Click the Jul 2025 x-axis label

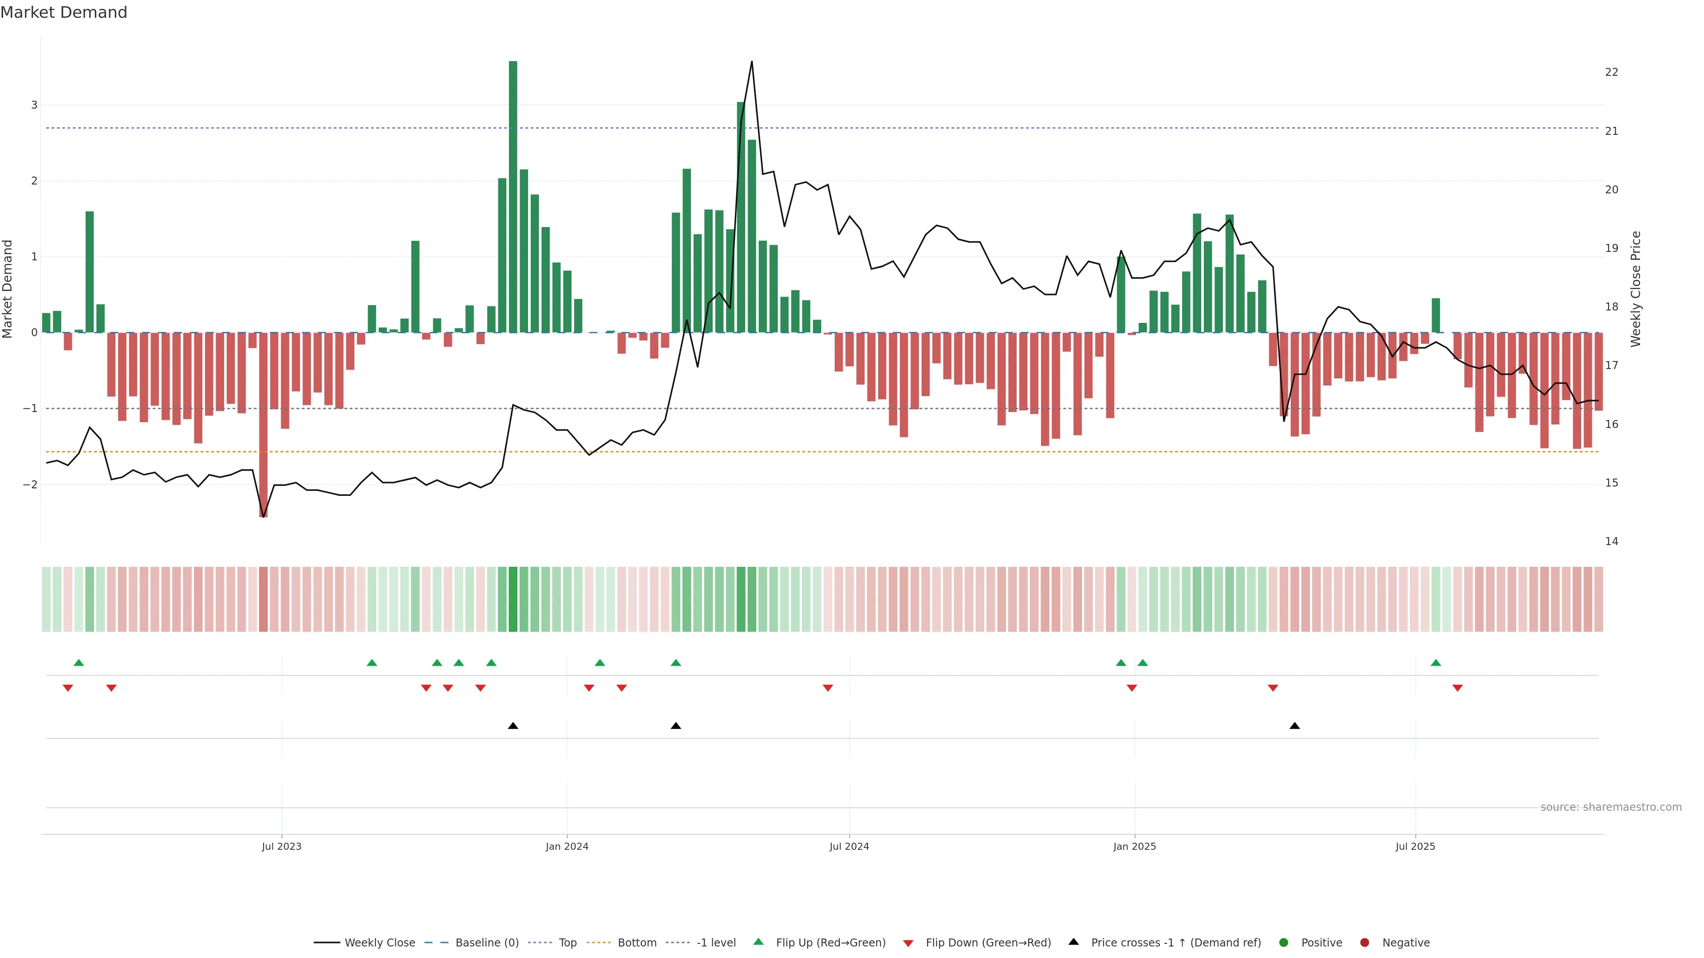pyautogui.click(x=1415, y=846)
